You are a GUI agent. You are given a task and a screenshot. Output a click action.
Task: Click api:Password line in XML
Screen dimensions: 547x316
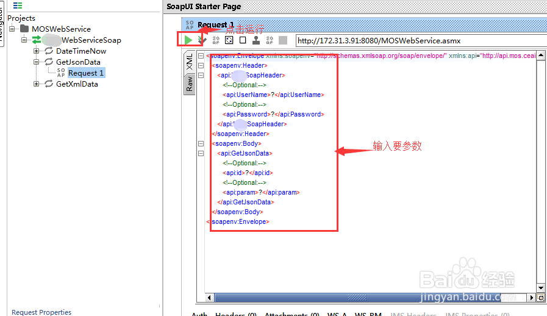(x=273, y=114)
